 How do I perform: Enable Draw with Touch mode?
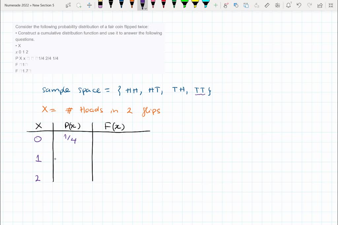pos(226,5)
